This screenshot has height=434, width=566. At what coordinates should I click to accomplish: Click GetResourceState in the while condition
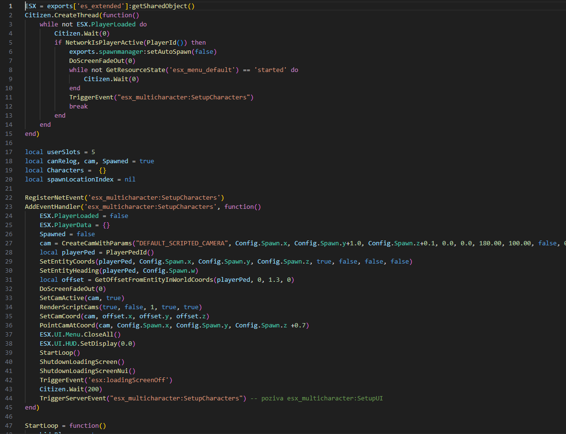tap(135, 70)
